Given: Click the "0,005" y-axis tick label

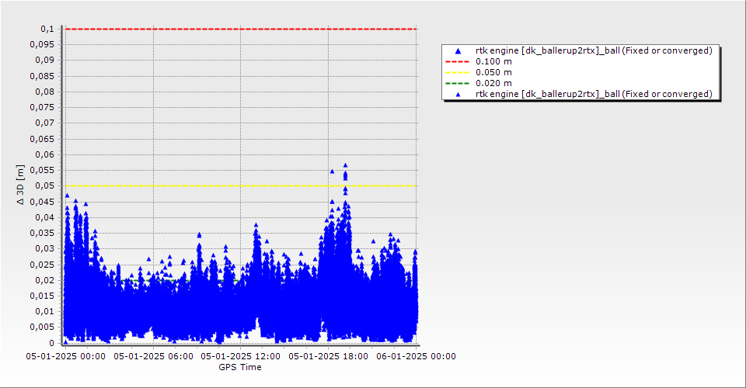Looking at the screenshot, I should pyautogui.click(x=42, y=327).
